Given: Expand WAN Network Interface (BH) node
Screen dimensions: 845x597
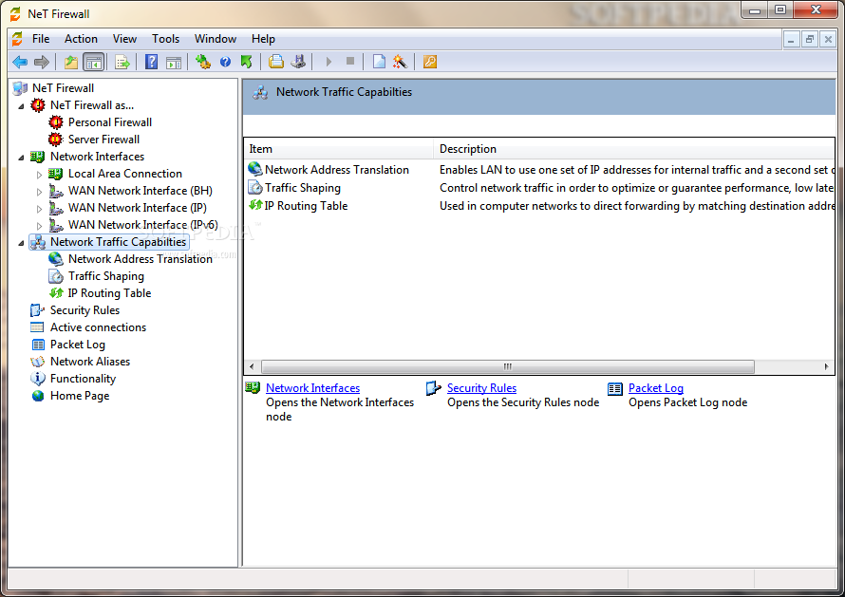Looking at the screenshot, I should 39,192.
